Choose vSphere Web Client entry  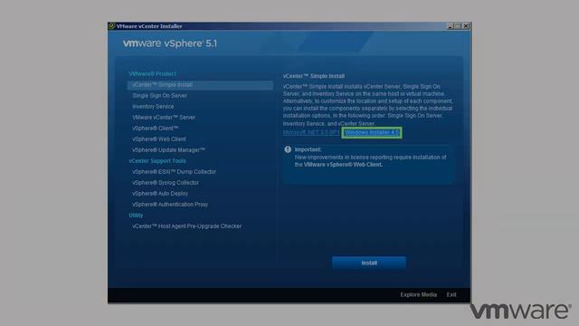(x=159, y=139)
